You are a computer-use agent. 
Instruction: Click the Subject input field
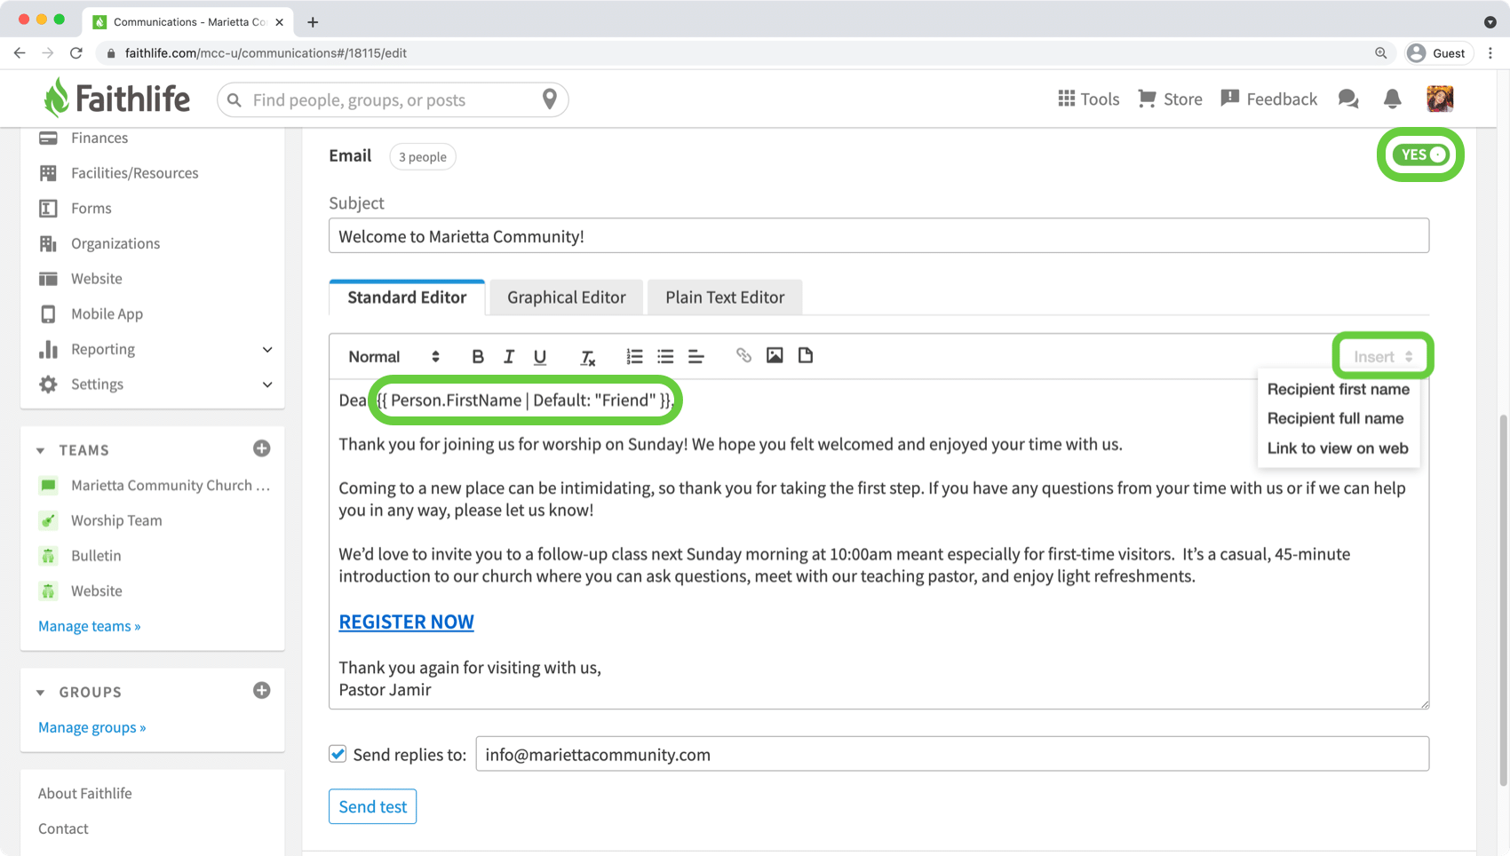click(x=878, y=236)
